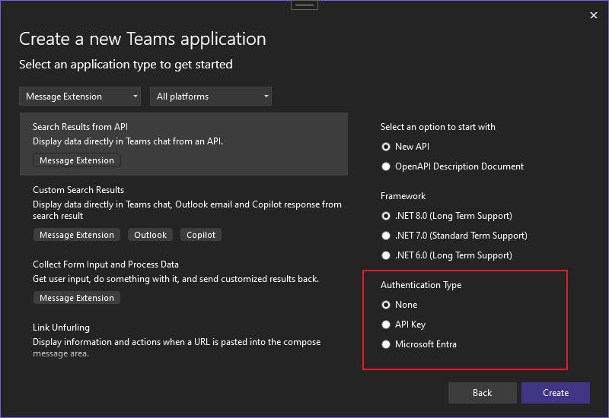Click the drag grip handle at top of dialog
The image size is (609, 418).
(x=304, y=5)
